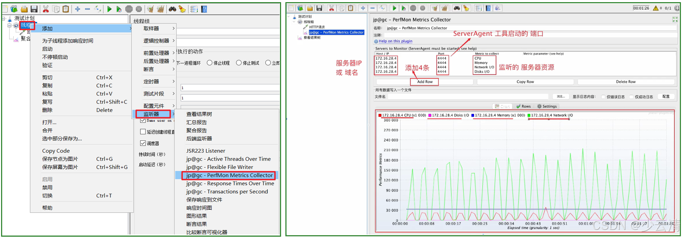Choose 聚合报告 from listener submenu

[197, 130]
